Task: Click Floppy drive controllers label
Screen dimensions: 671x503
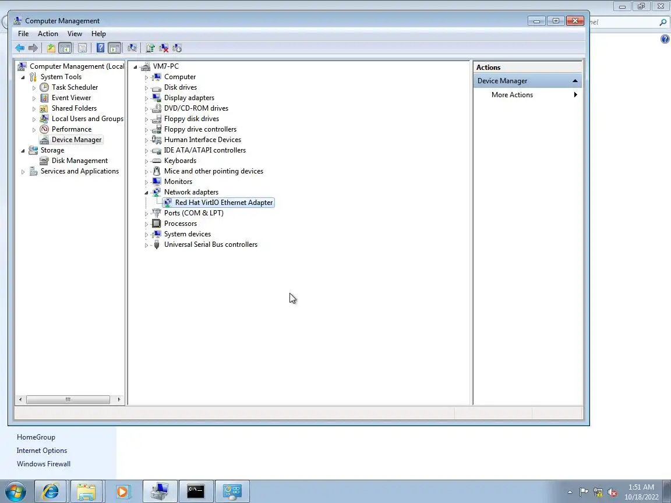Action: [200, 129]
